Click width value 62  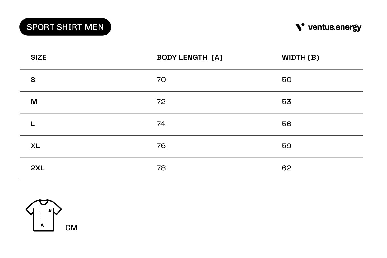coord(286,168)
